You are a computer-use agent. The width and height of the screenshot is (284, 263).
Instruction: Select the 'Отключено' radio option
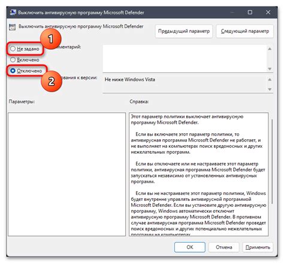(13, 71)
